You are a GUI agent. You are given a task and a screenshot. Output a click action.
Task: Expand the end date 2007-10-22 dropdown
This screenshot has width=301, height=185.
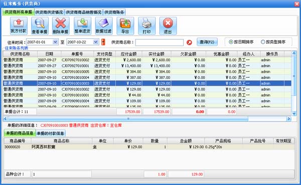96,42
